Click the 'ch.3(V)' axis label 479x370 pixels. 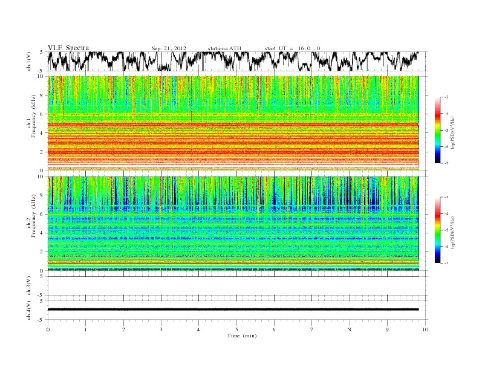(28, 286)
